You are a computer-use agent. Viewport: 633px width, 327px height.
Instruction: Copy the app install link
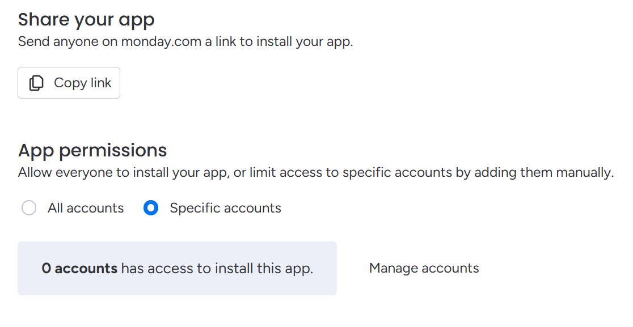tap(69, 83)
